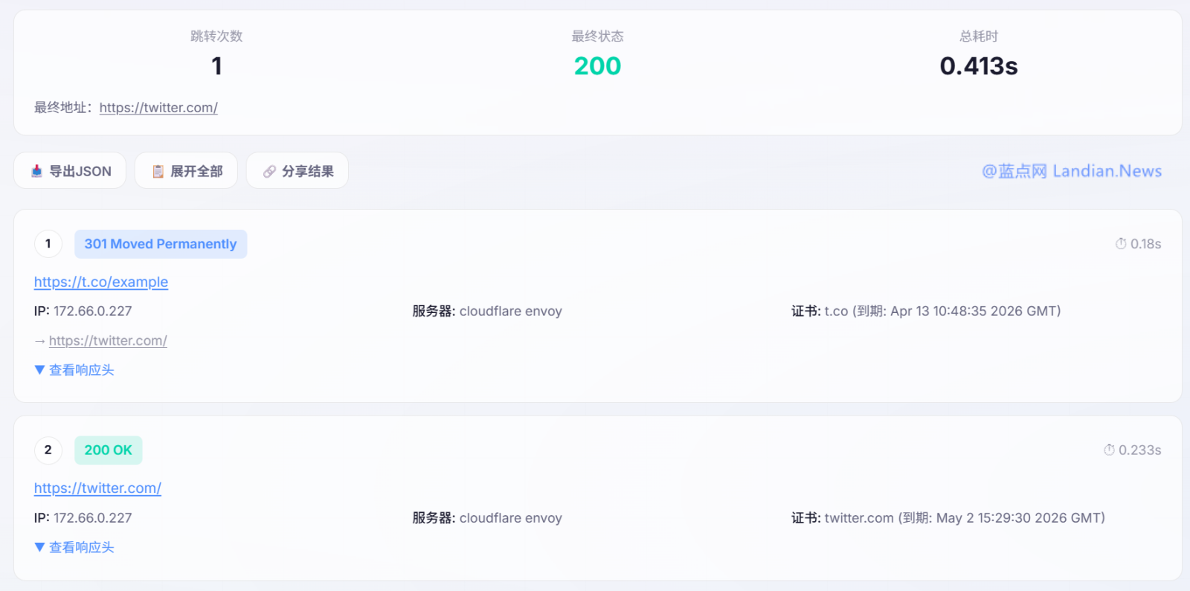Expand response headers for the 200 hop
The height and width of the screenshot is (591, 1190).
74,548
